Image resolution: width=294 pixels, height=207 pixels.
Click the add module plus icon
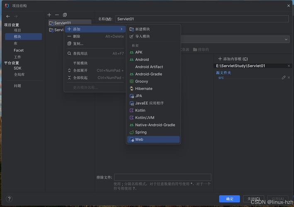pyautogui.click(x=49, y=15)
